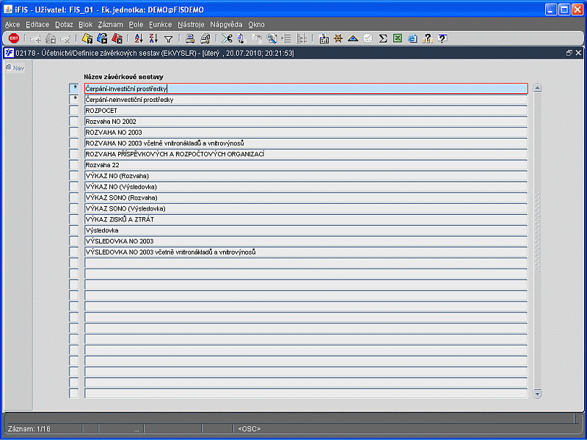The height and width of the screenshot is (440, 587).
Task: Click the greyed insert record icon
Action: click(x=35, y=38)
